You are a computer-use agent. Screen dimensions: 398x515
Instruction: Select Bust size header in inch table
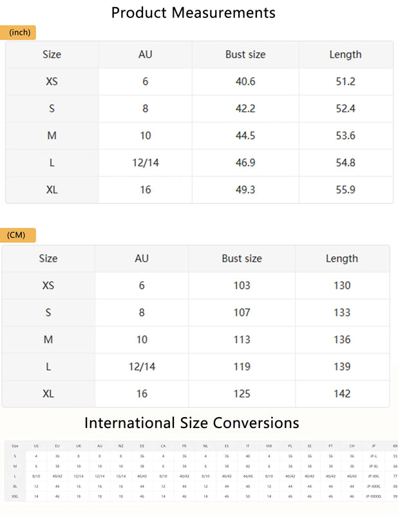(245, 55)
